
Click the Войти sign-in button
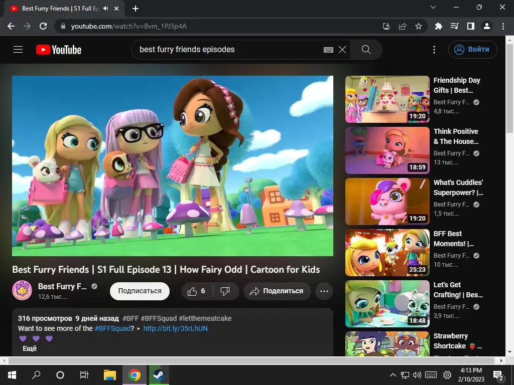point(472,50)
